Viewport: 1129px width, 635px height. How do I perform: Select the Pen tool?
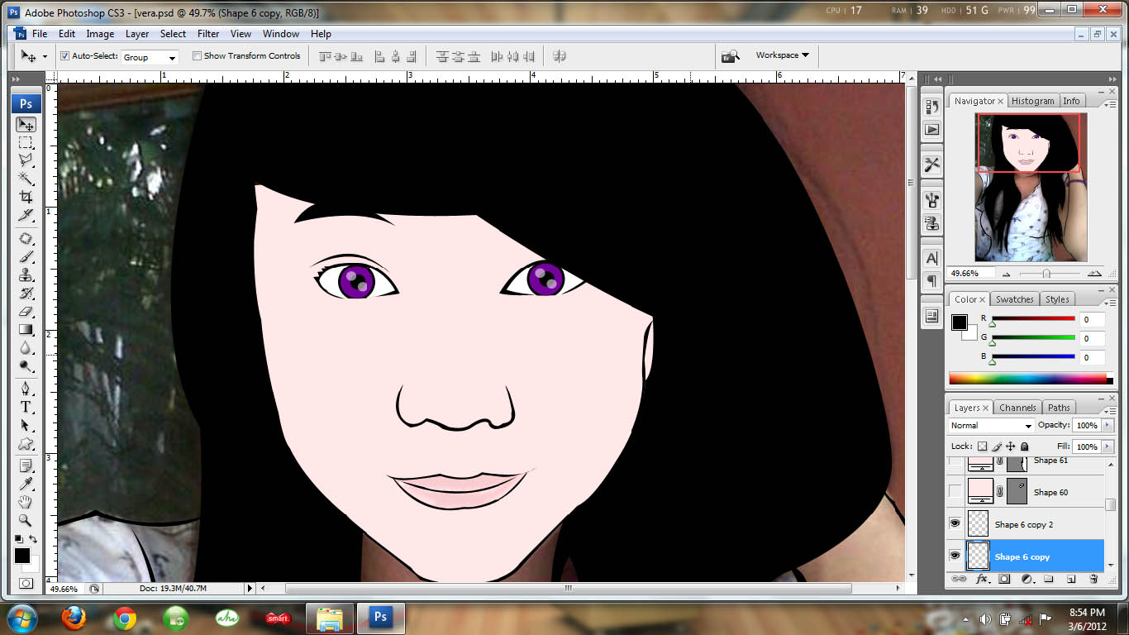coord(26,389)
